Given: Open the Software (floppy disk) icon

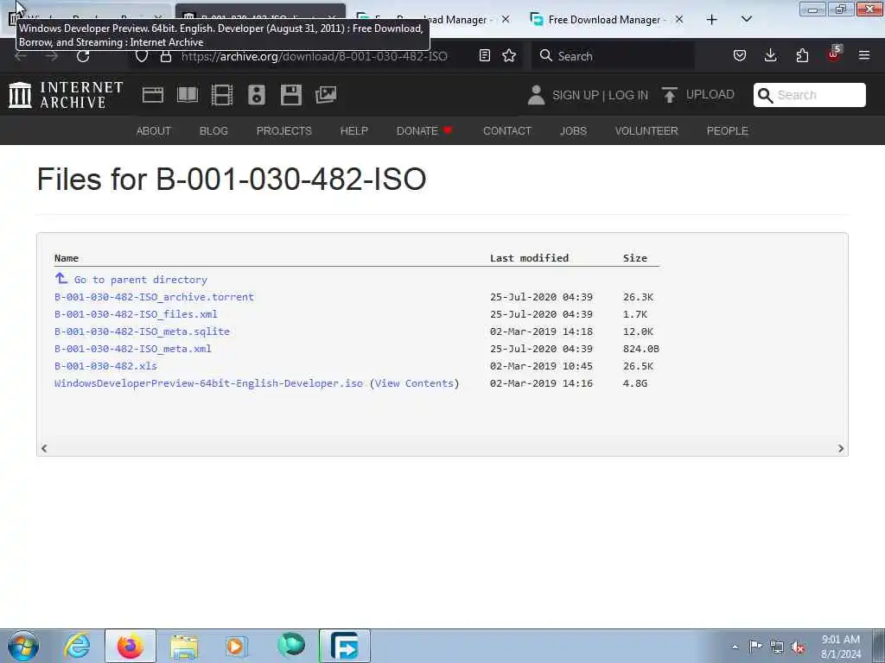Looking at the screenshot, I should [x=291, y=95].
